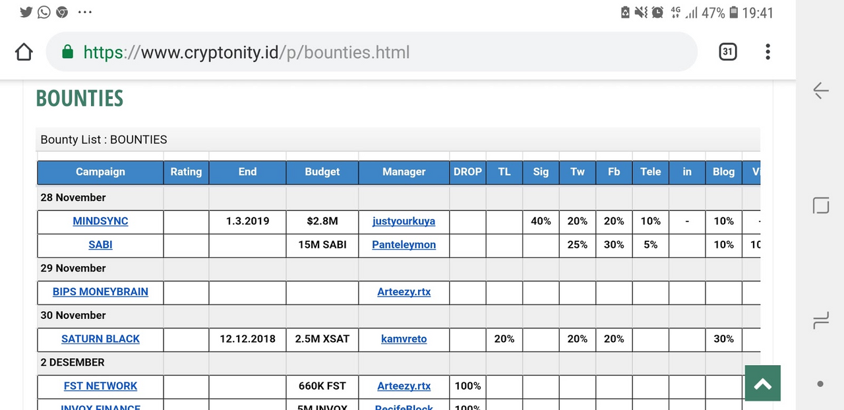This screenshot has width=844, height=410.
Task: Click the 'in' column header
Action: (x=687, y=172)
